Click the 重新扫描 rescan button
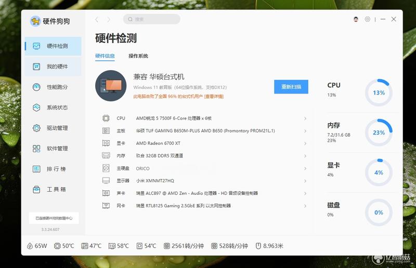 291,87
